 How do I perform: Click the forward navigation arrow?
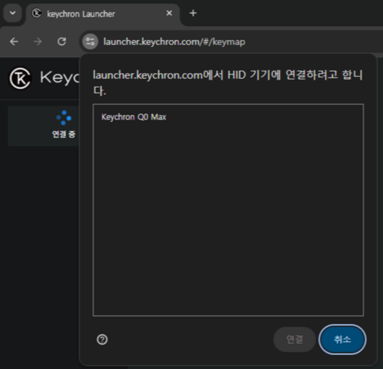38,42
